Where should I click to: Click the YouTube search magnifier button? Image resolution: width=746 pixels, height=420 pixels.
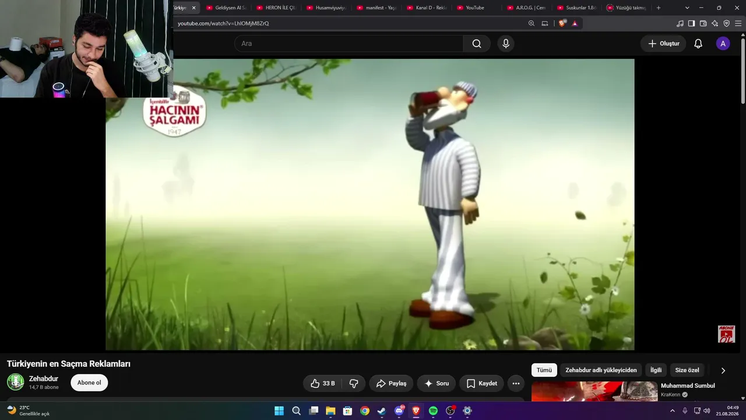click(477, 44)
